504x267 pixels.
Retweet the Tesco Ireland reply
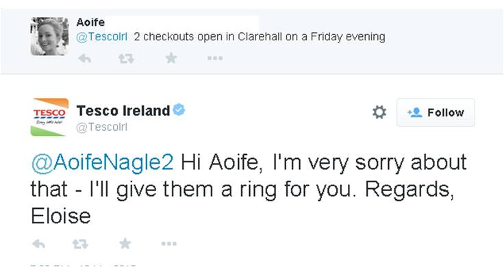80,244
